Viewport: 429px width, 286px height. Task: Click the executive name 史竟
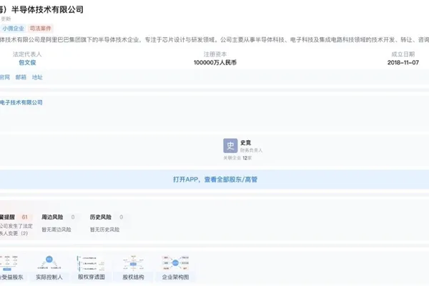[x=246, y=142]
